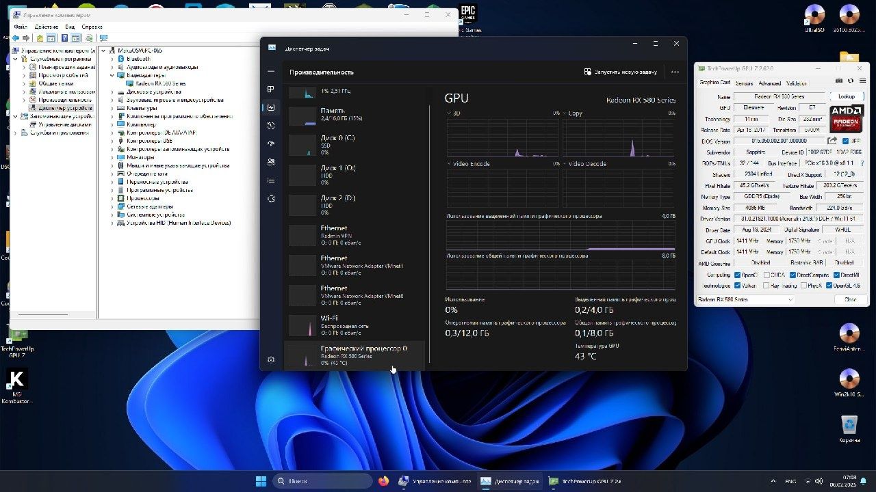
Task: Expand Процессоры node in device tree
Action: tap(112, 198)
